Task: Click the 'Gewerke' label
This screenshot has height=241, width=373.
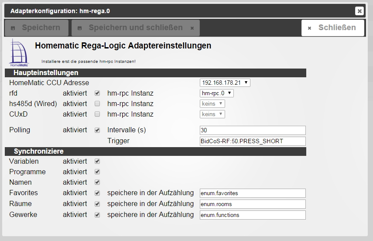Action: [x=23, y=214]
